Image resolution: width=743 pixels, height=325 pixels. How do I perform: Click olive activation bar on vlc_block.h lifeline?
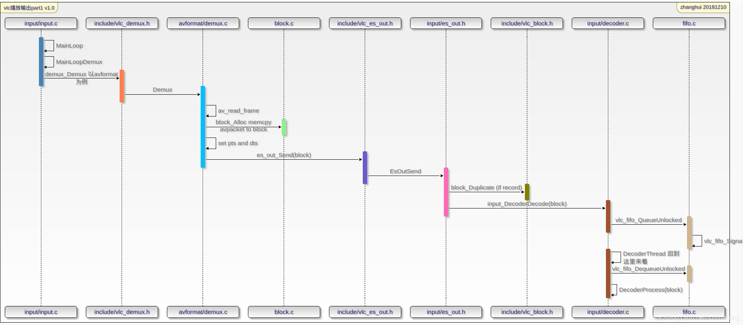pos(527,192)
